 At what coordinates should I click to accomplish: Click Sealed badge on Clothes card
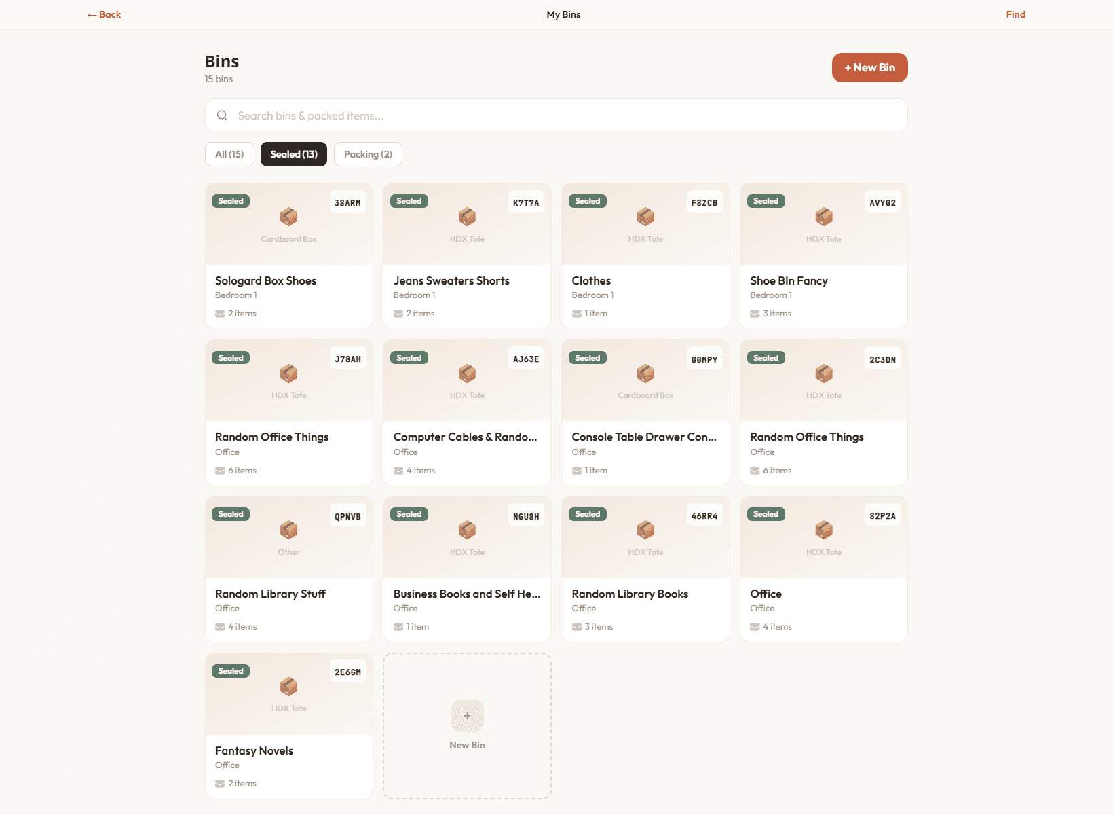(588, 201)
